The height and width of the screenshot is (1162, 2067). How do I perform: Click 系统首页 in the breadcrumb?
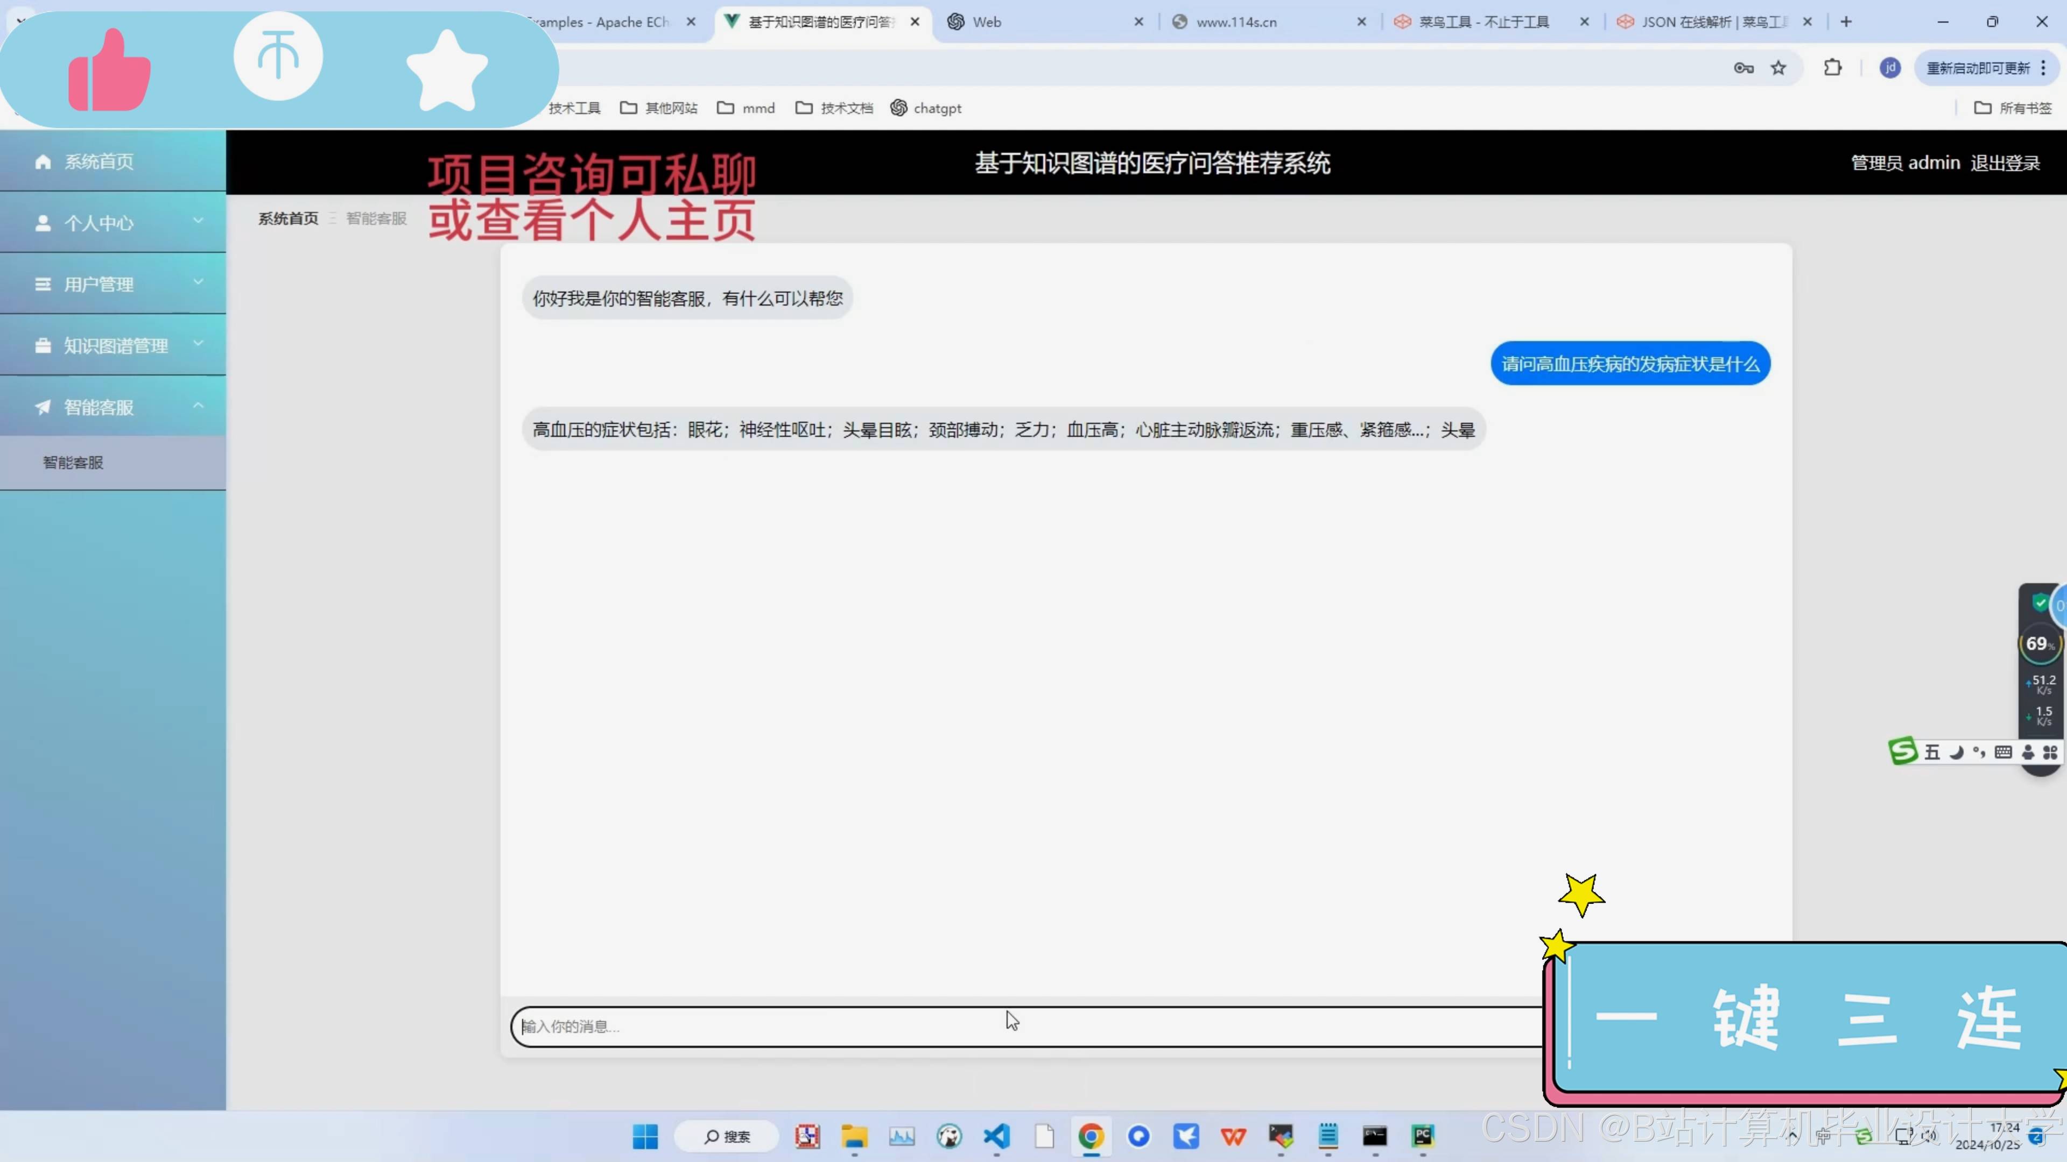coord(288,218)
